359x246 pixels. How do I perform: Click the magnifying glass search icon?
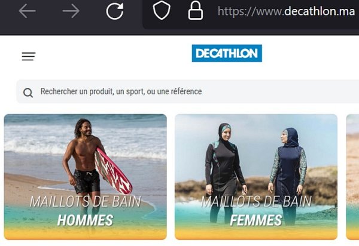pyautogui.click(x=28, y=93)
